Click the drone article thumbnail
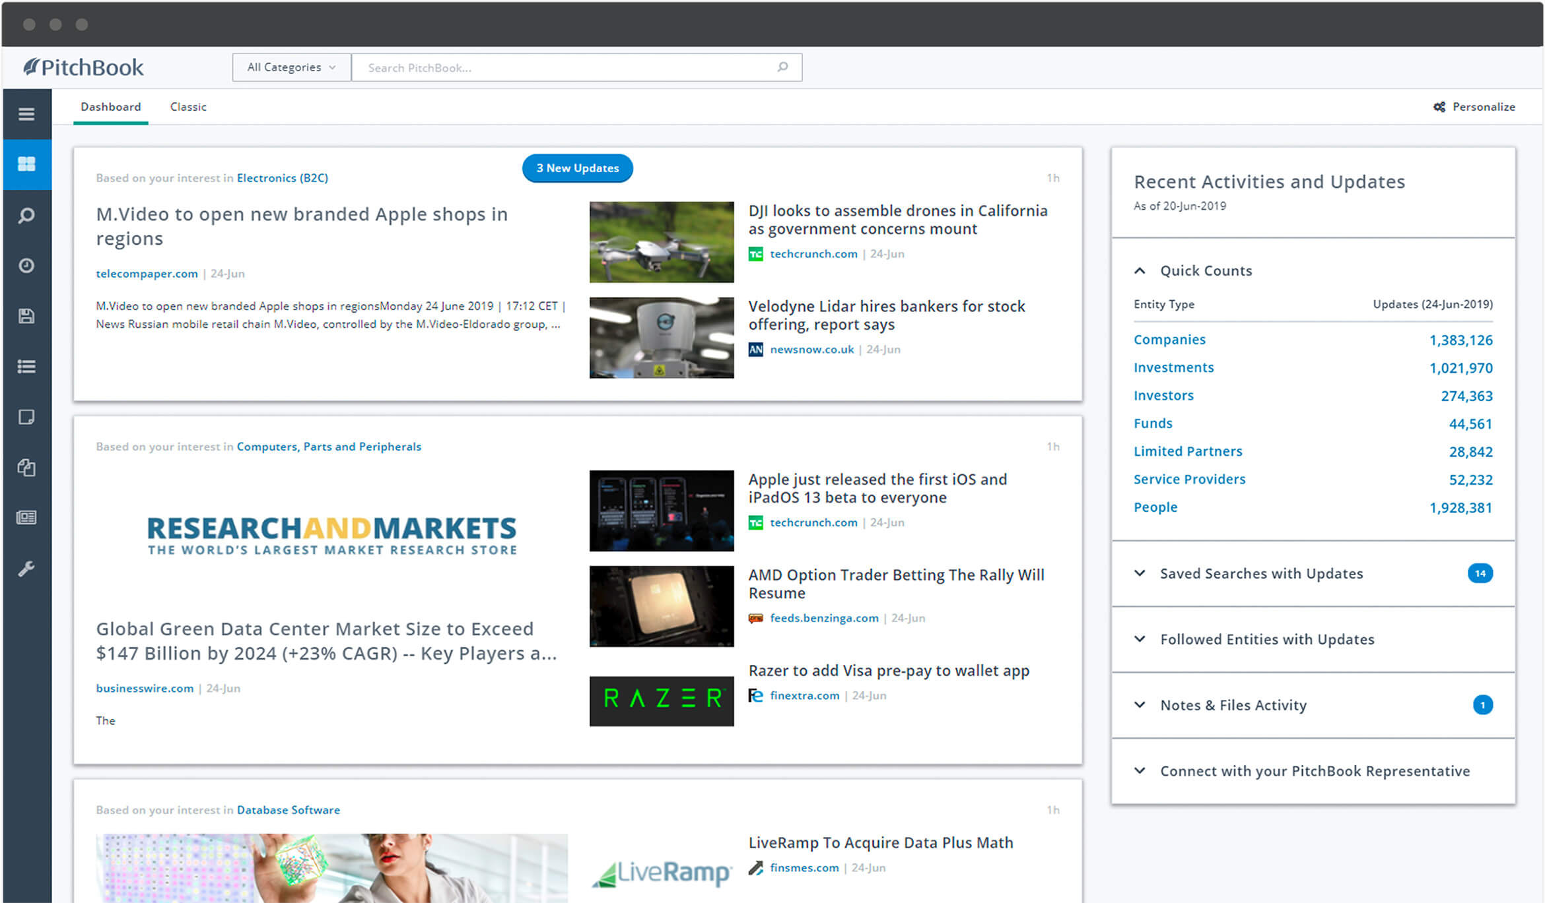The image size is (1545, 903). click(x=662, y=242)
